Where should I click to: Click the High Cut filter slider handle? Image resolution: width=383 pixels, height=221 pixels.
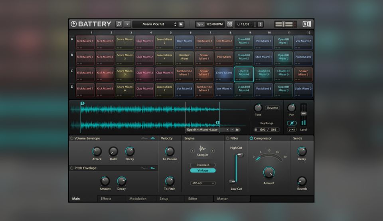tap(239, 155)
